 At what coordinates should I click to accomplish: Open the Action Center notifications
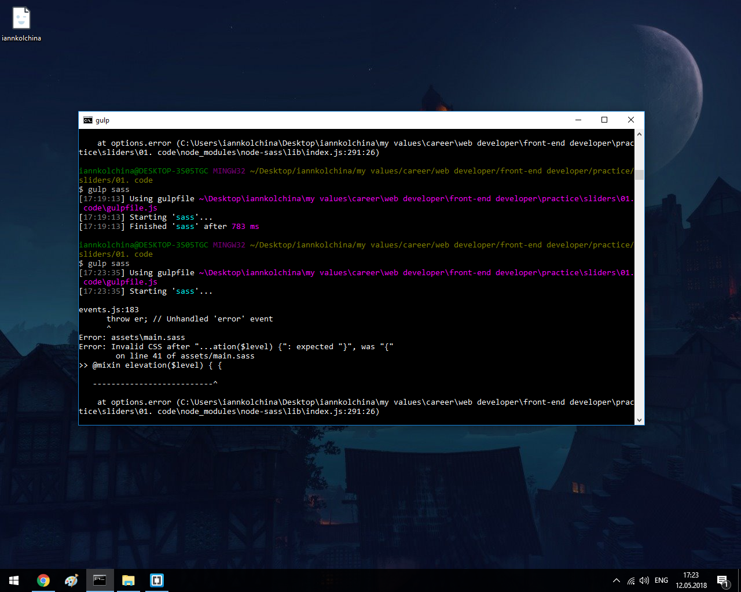[x=722, y=580]
